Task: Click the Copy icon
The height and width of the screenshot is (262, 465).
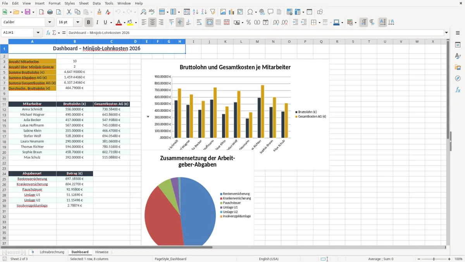Action: (x=77, y=12)
